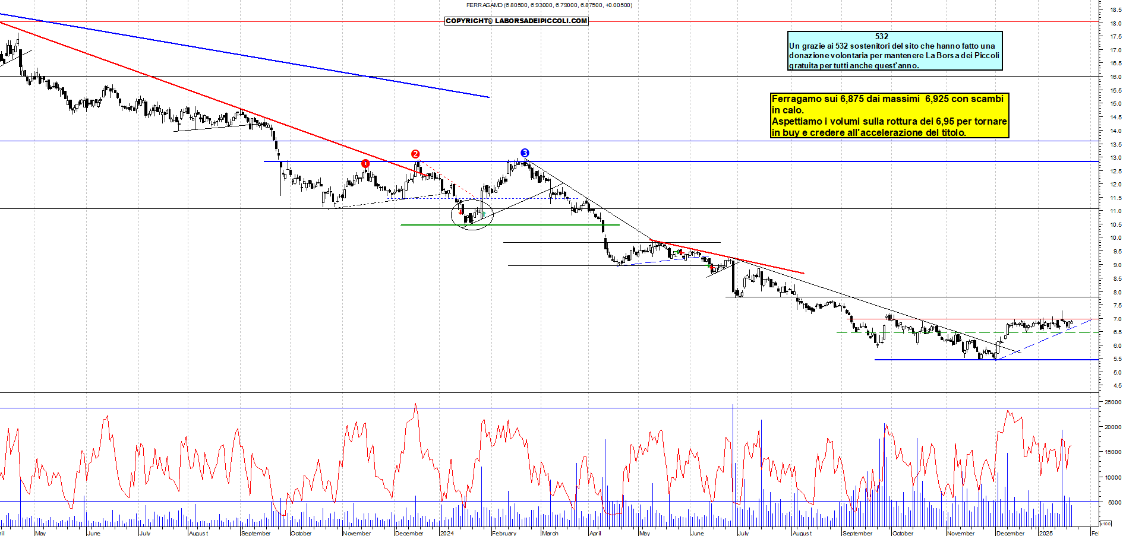Click the June 2024 time axis label
The width and height of the screenshot is (1123, 536).
coord(698,533)
